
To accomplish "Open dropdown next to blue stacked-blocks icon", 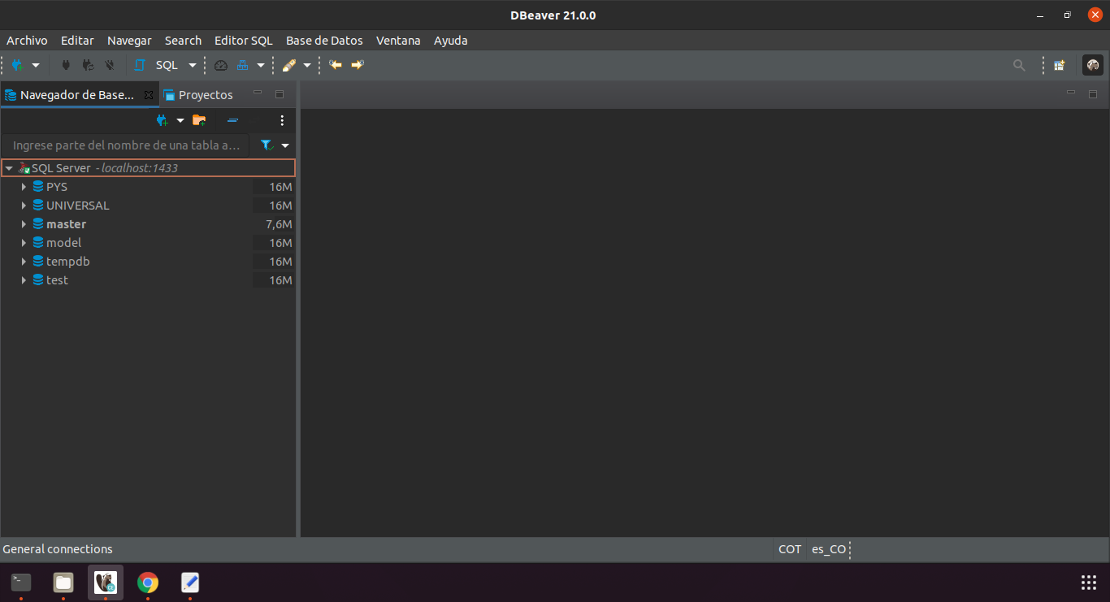I will tap(261, 65).
